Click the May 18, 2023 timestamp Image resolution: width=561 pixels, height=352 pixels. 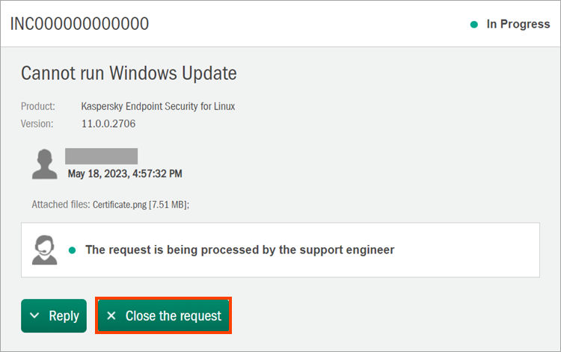tap(125, 173)
